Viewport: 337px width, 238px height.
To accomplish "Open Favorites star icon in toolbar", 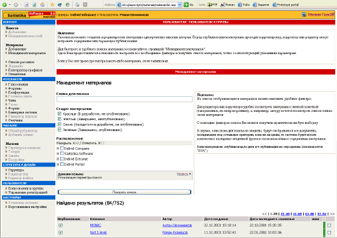I will 52,4.
